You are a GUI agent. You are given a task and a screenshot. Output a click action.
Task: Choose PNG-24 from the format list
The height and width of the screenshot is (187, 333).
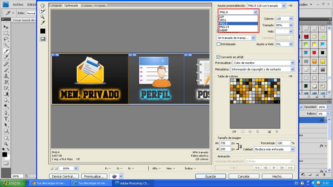point(238,27)
